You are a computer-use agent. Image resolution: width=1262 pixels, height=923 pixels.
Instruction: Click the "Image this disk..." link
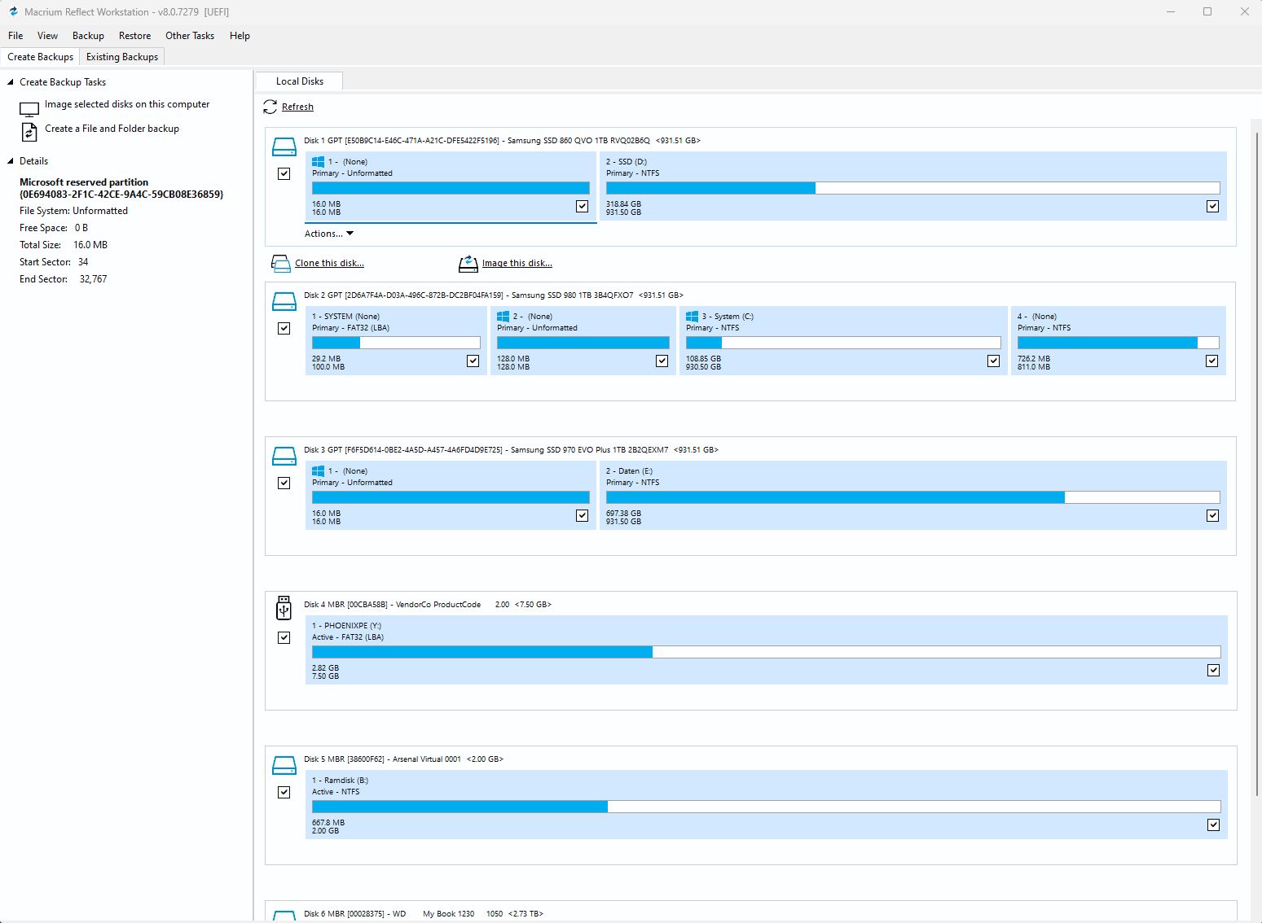click(517, 263)
